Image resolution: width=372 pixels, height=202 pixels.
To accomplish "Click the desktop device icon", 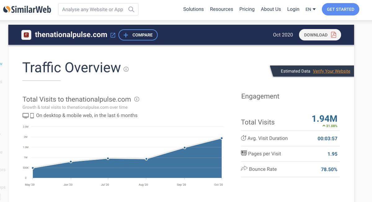I will tap(25, 116).
